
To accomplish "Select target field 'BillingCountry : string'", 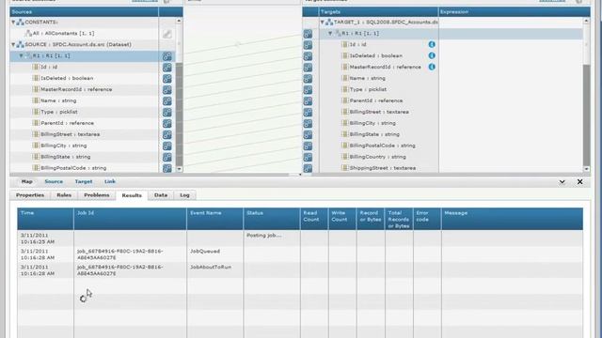I will pyautogui.click(x=377, y=157).
